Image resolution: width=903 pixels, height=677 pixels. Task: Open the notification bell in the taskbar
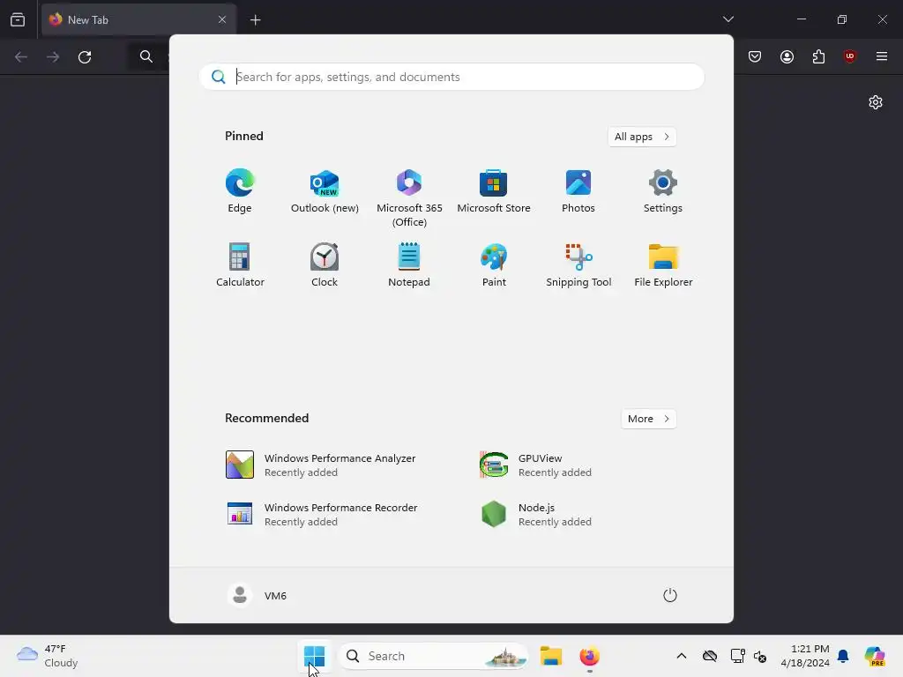842,656
